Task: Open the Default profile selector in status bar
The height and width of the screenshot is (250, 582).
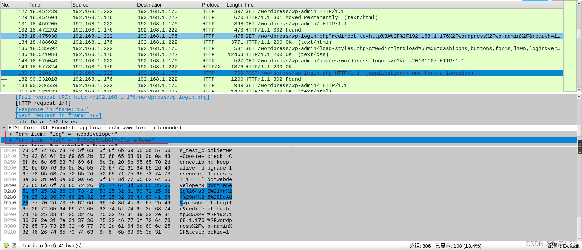Action: click(x=563, y=246)
